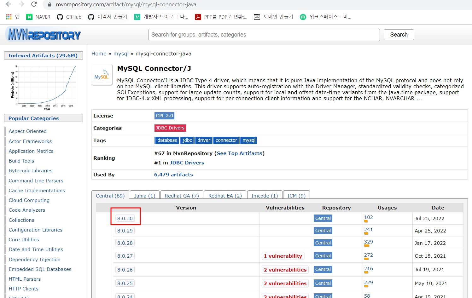
Task: Open the Dependency Injection category
Action: coord(34,259)
